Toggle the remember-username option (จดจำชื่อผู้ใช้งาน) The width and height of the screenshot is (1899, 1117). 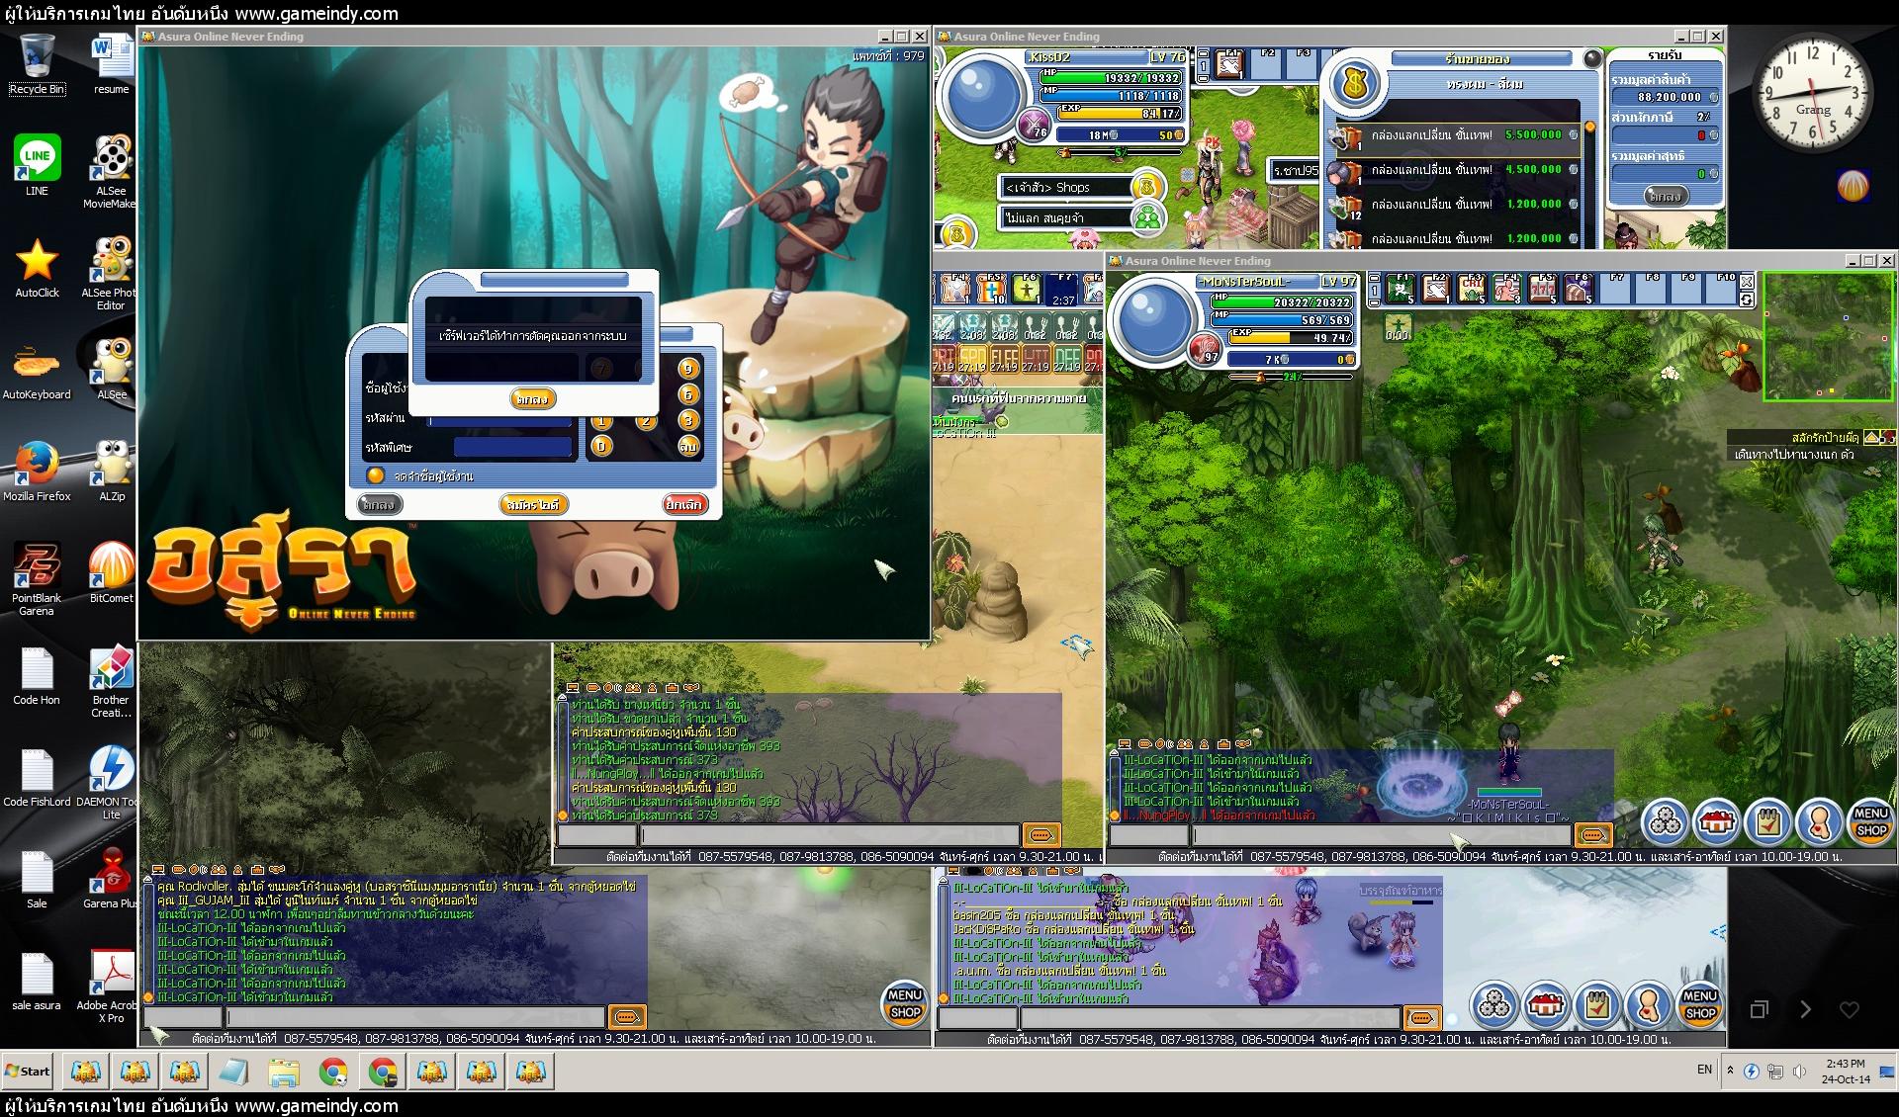(x=375, y=475)
